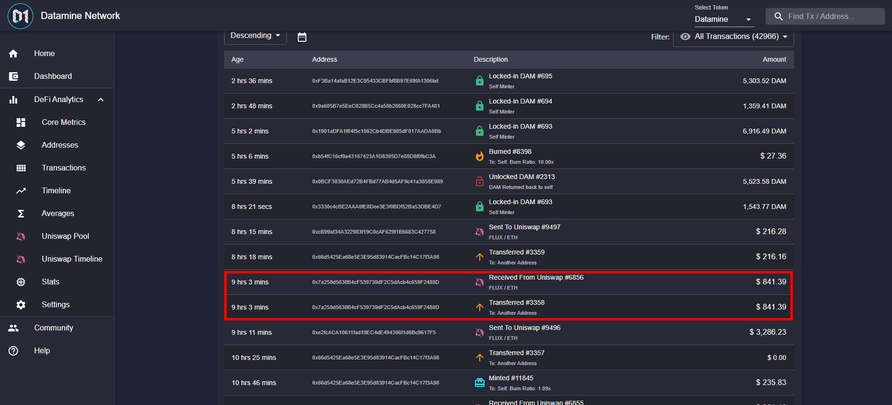Click the 5 hrs 39 mins age cell
The image size is (892, 405).
click(x=252, y=182)
